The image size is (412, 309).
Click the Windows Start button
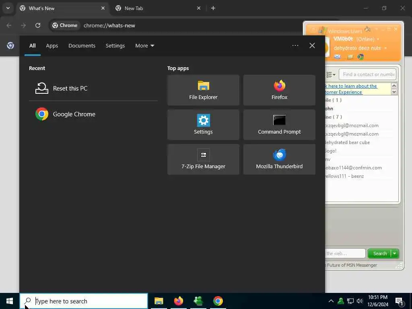10,301
